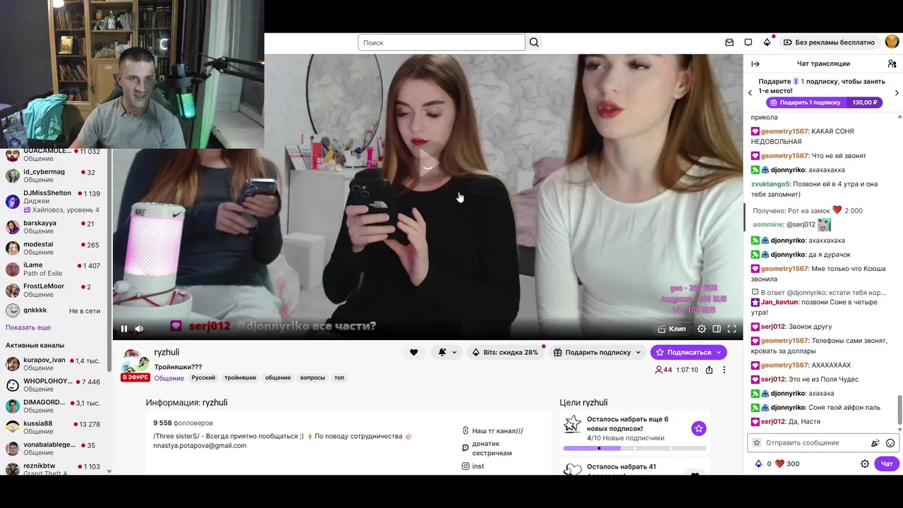Open the reznikbtw active channel
This screenshot has height=508, width=903.
(x=55, y=469)
